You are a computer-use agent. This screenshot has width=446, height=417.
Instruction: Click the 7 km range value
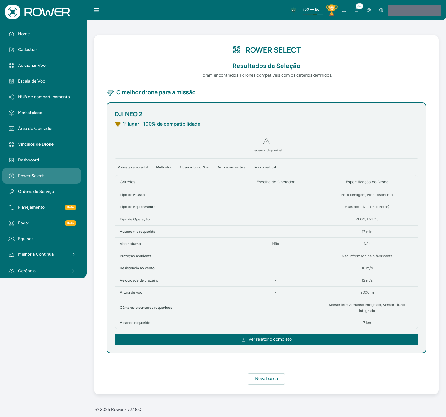[367, 323]
